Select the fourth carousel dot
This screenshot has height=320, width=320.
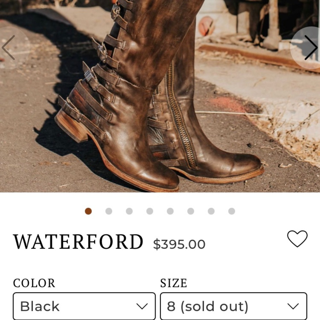150,211
